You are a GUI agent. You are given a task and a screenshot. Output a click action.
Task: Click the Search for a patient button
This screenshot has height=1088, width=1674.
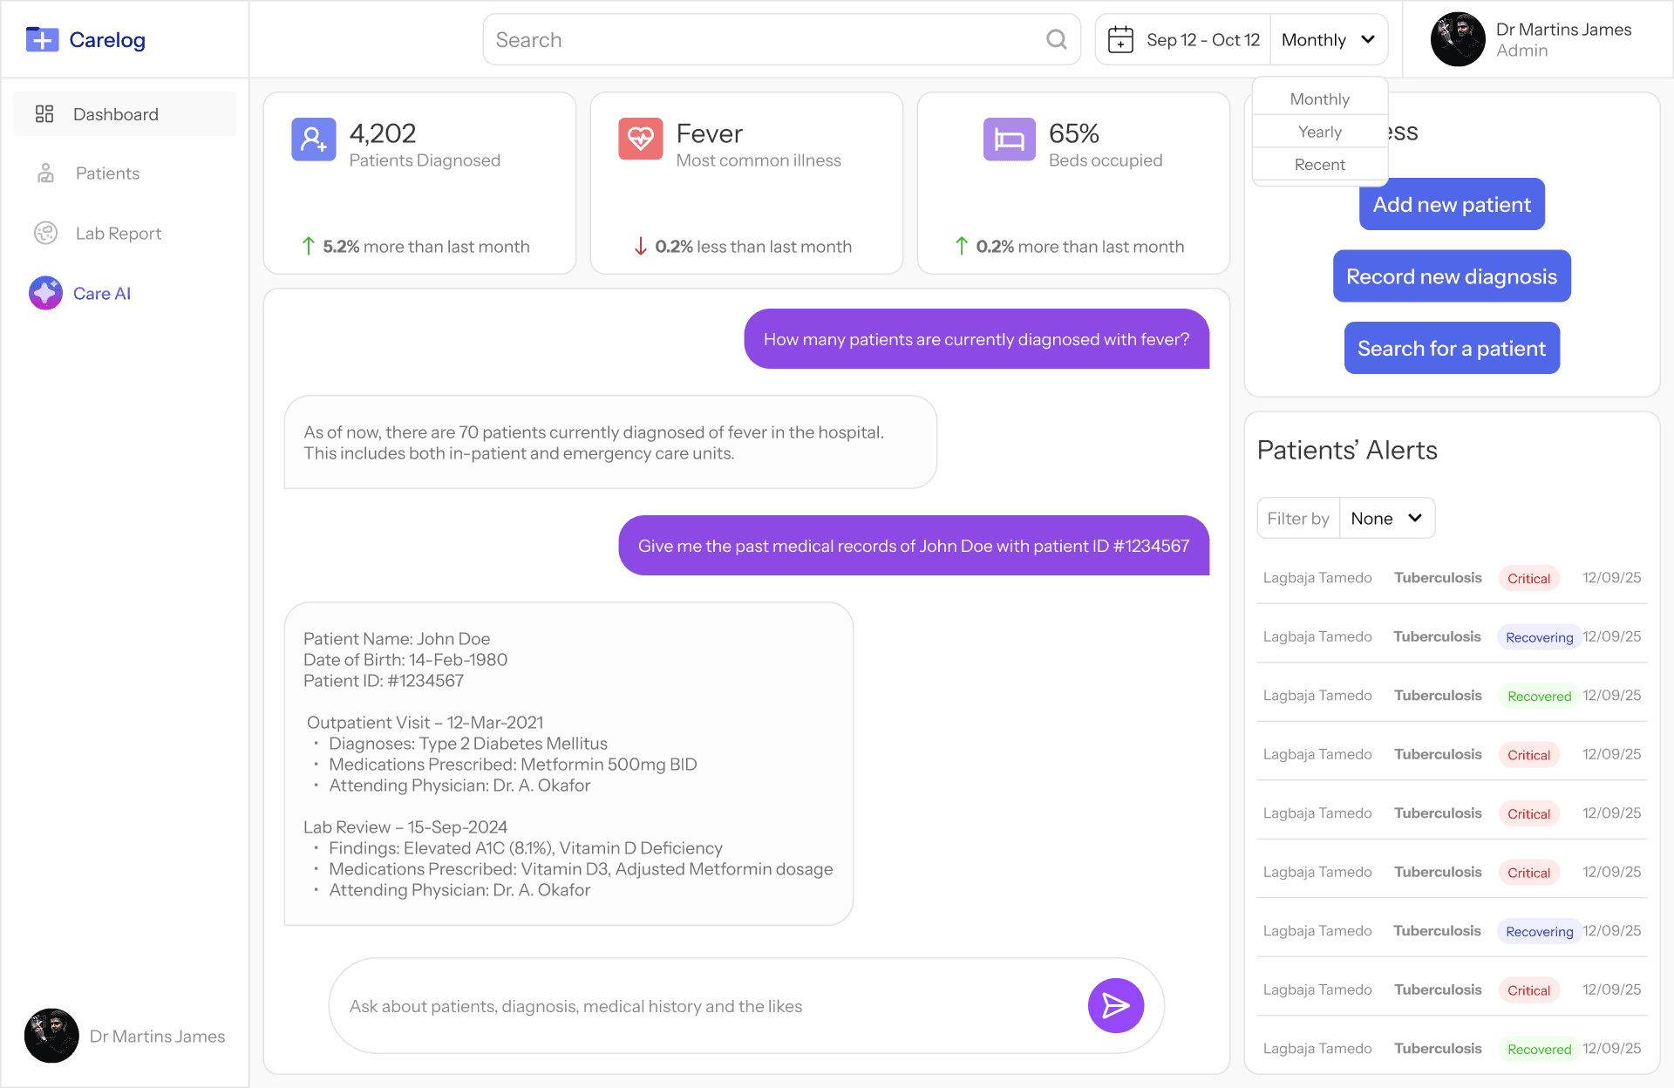pos(1452,349)
